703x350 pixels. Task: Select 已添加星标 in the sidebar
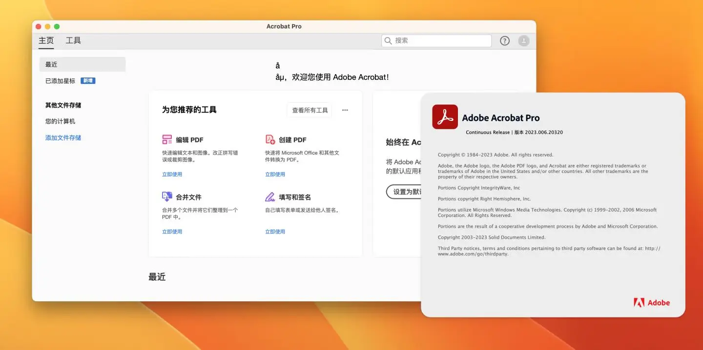tap(61, 81)
